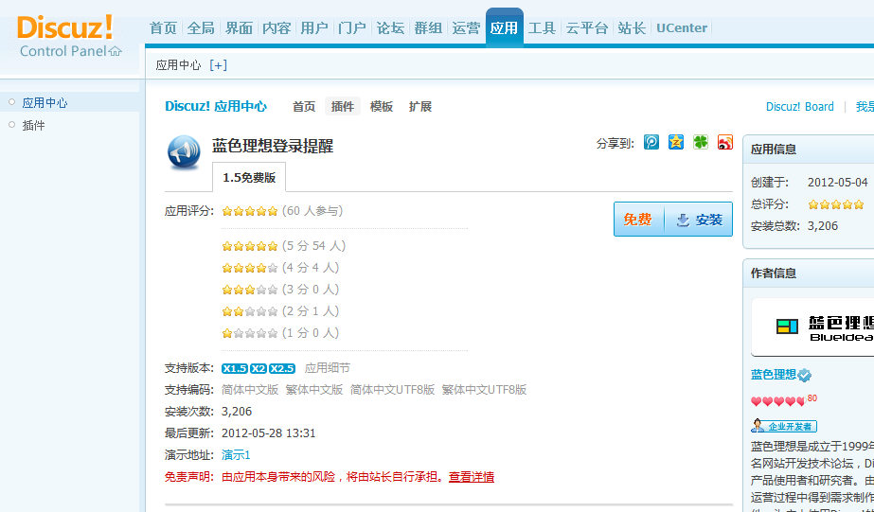Open the 运营 top menu
This screenshot has width=874, height=512.
click(466, 27)
